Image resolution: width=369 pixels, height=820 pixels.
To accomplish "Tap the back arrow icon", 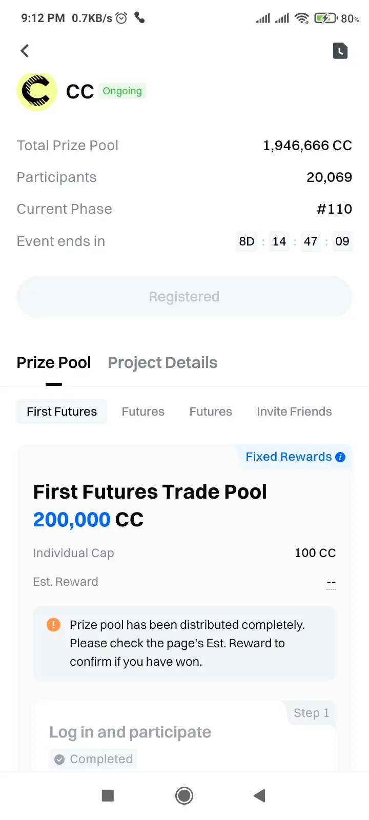I will click(x=25, y=51).
